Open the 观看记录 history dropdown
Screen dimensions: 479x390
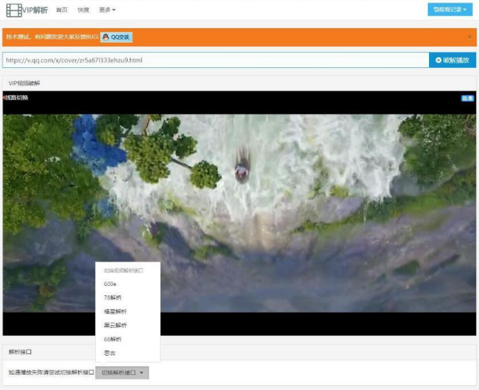tap(450, 10)
